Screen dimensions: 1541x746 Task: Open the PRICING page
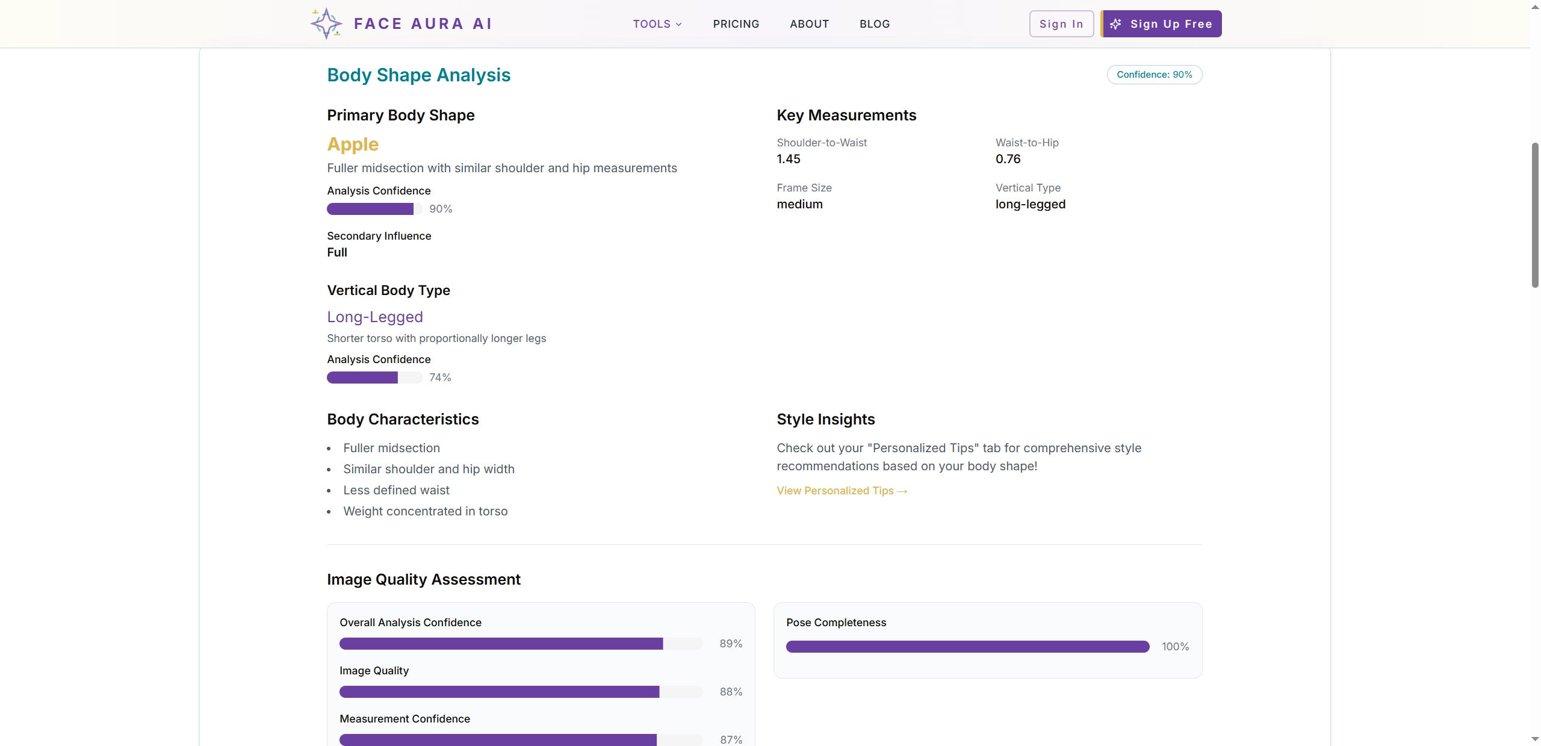click(736, 24)
